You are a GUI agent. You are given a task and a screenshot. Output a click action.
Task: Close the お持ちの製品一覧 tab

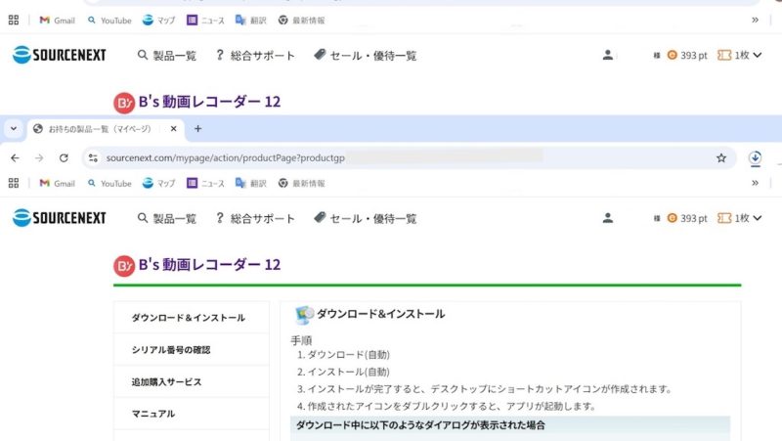pyautogui.click(x=174, y=128)
